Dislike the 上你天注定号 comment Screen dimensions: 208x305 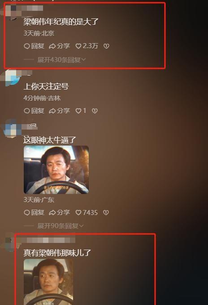coord(95,111)
